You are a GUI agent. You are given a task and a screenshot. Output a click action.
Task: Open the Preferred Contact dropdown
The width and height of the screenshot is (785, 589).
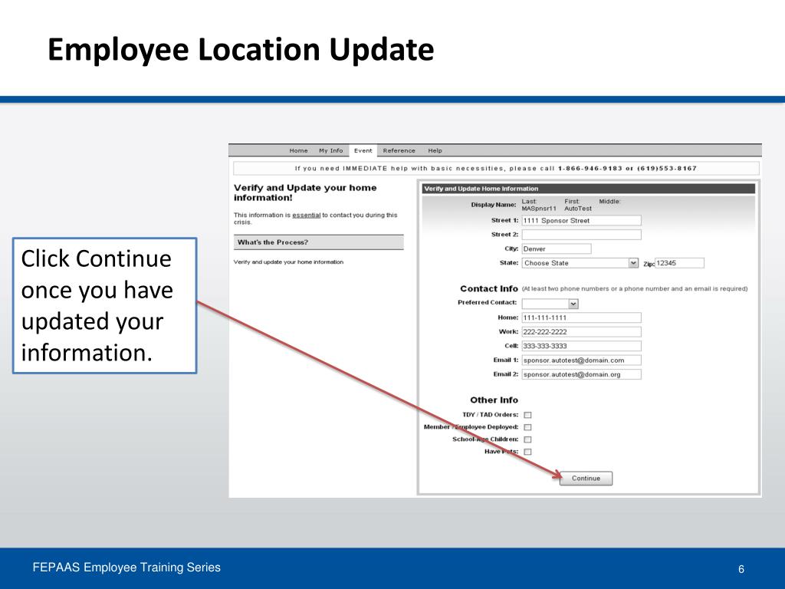coord(550,304)
